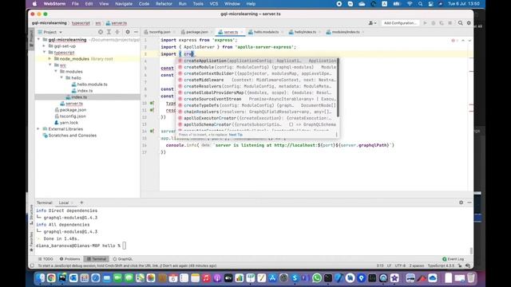Viewport: 511px width, 287px height.
Task: Open Project panel settings gear
Action: pyautogui.click(x=128, y=32)
